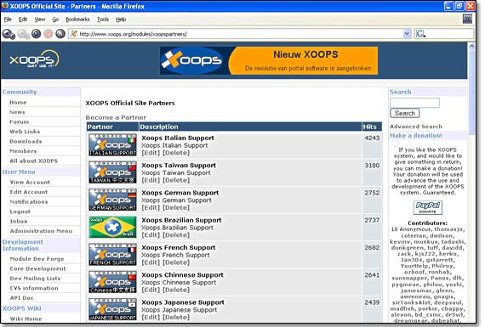Open the Nieuw XOOPS banner ad
Screen dimensions: 485x327
pyautogui.click(x=269, y=60)
